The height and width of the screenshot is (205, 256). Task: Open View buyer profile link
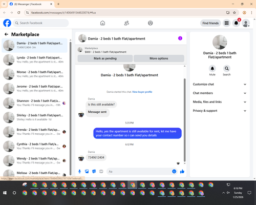coord(142,92)
